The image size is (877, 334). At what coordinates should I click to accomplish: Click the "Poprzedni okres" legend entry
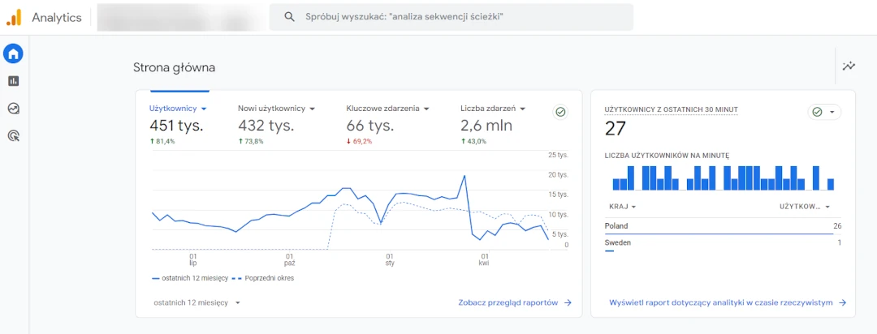click(262, 278)
